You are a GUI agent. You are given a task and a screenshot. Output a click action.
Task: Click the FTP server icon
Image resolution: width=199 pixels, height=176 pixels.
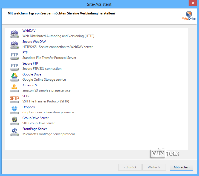click(x=15, y=56)
